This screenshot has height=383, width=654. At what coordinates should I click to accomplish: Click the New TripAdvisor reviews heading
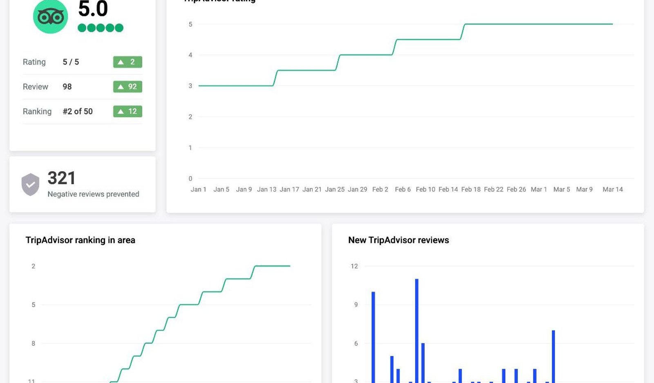399,240
